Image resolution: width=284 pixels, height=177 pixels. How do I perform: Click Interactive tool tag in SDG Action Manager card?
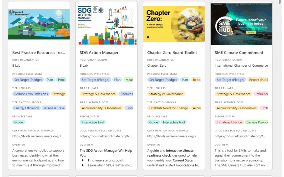93,122
